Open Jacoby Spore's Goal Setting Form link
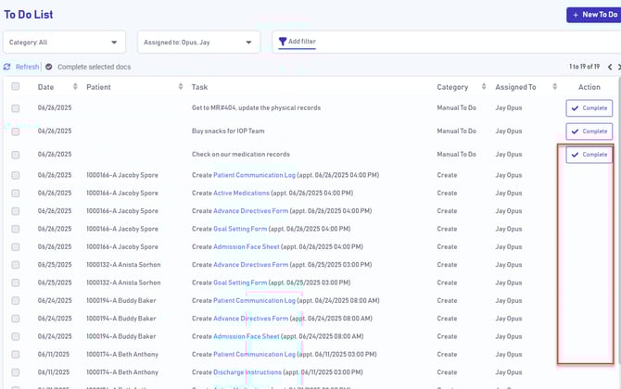 click(240, 229)
